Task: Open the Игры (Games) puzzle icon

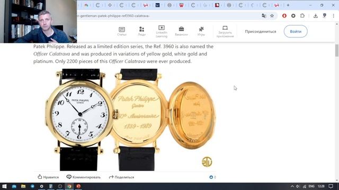Action: (201, 32)
